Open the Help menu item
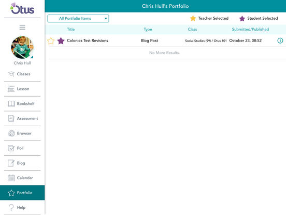This screenshot has height=215, width=286. coord(22,208)
